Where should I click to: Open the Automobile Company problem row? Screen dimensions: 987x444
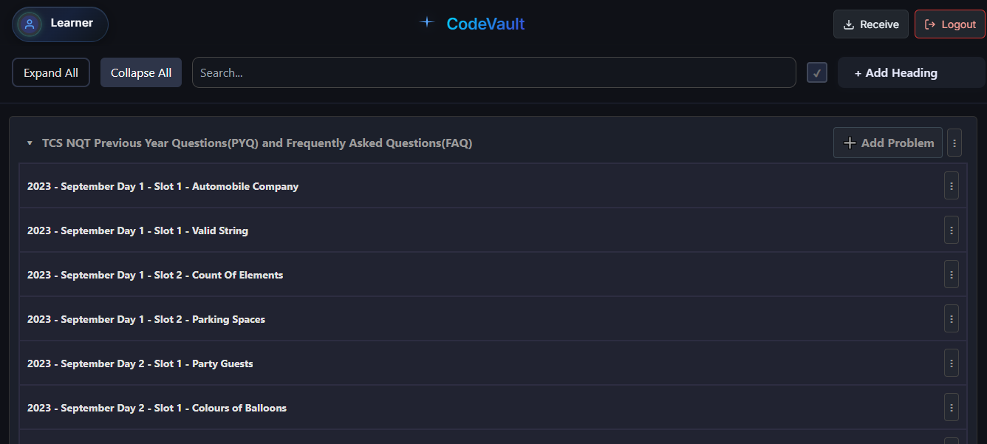[x=163, y=186]
